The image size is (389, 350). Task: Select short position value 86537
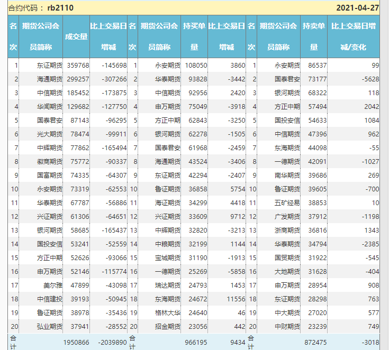click(318, 66)
